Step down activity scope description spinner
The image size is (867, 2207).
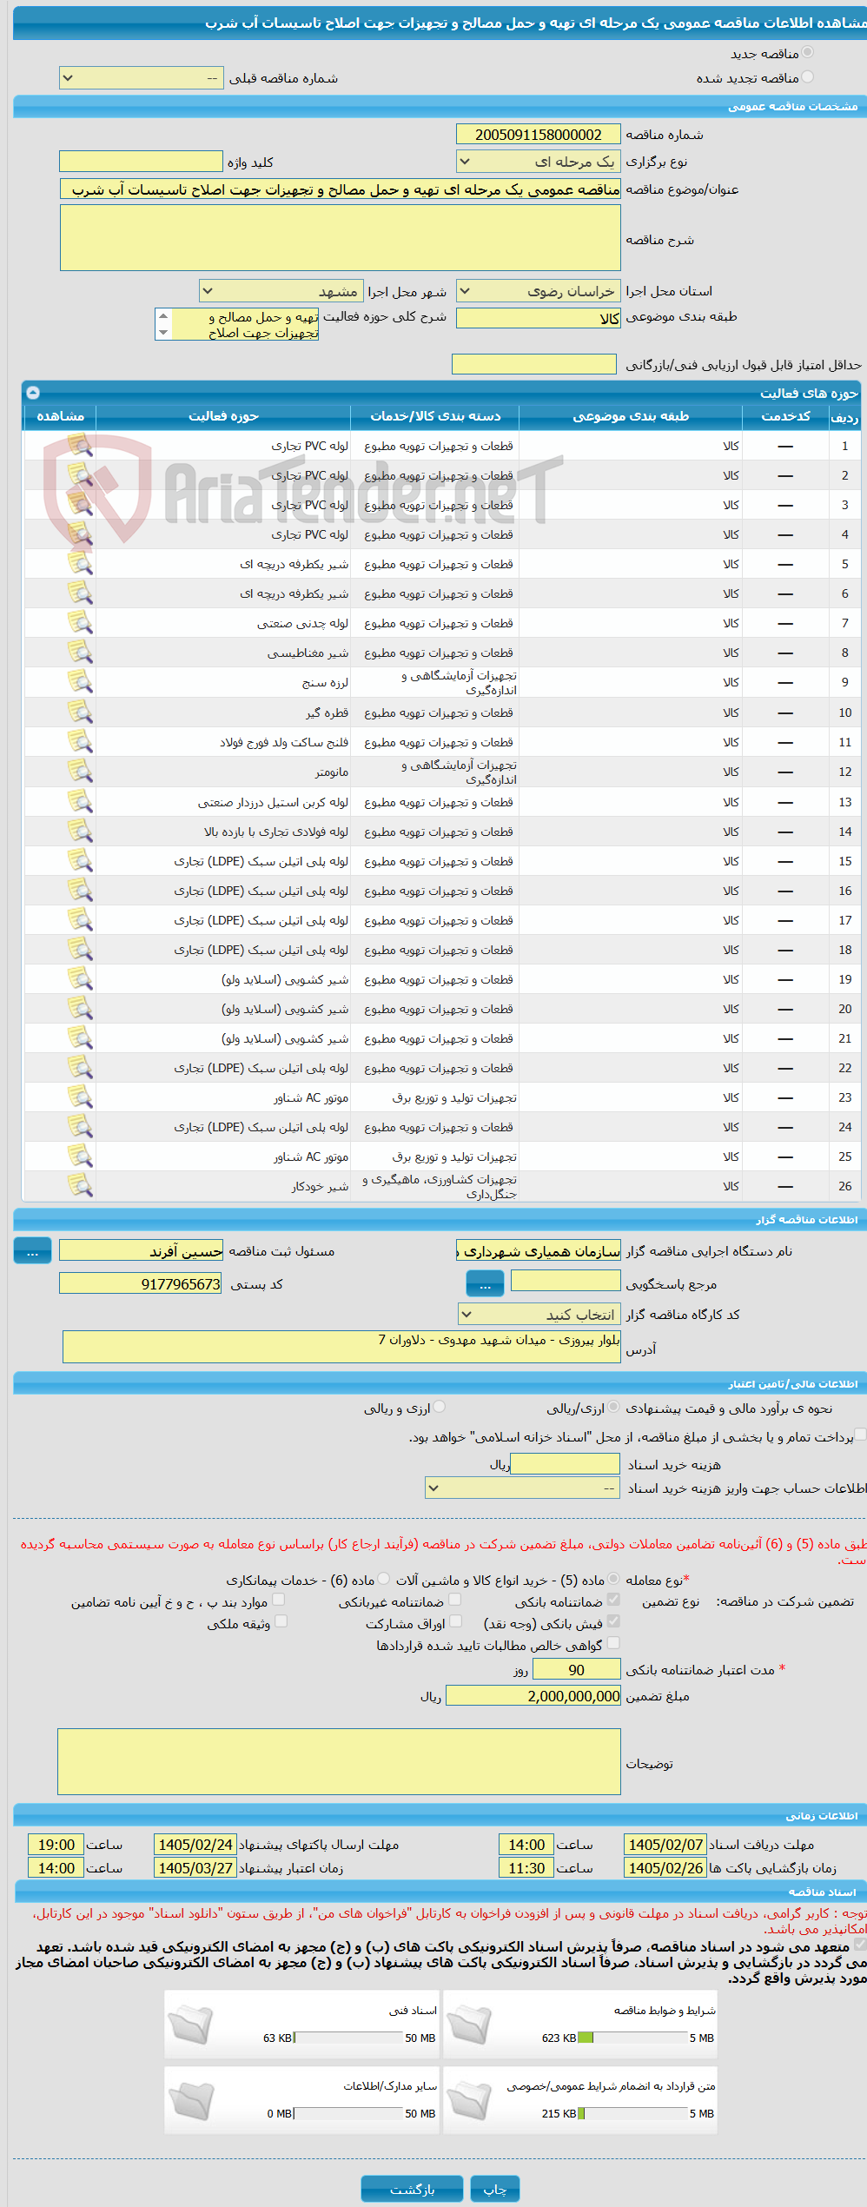click(163, 333)
